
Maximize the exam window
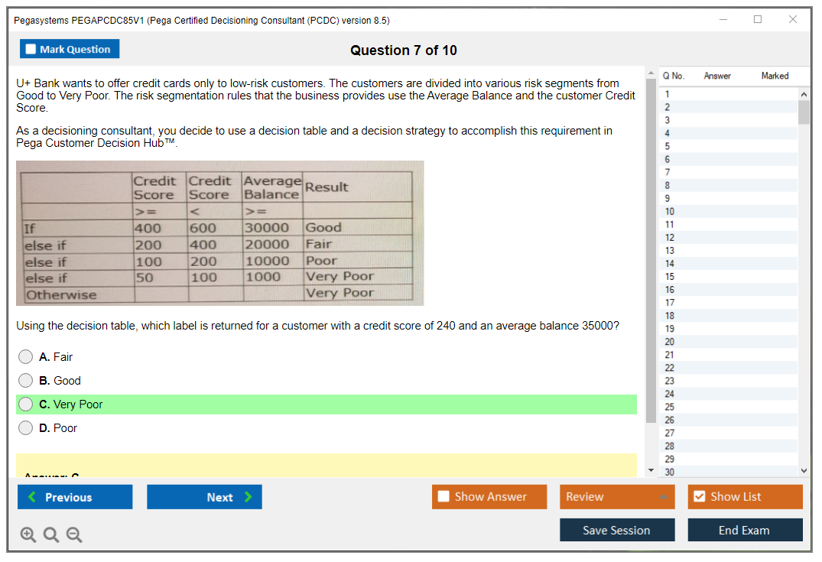coord(758,20)
